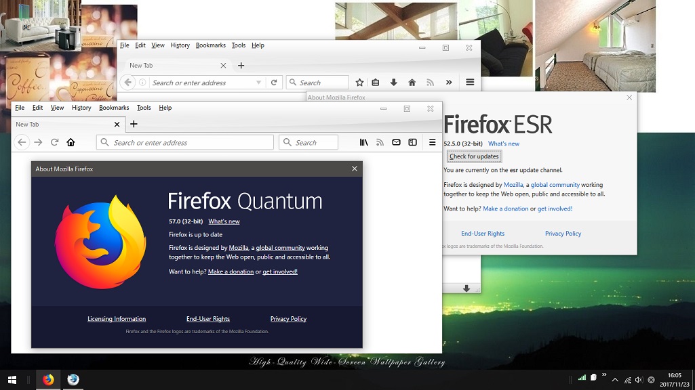Screen dimensions: 695x390
Task: Open the Windows Start menu
Action: pyautogui.click(x=12, y=380)
